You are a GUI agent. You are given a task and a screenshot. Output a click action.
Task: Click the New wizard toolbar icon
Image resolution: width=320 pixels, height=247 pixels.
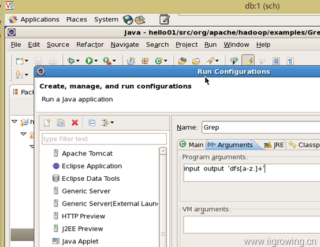point(20,60)
